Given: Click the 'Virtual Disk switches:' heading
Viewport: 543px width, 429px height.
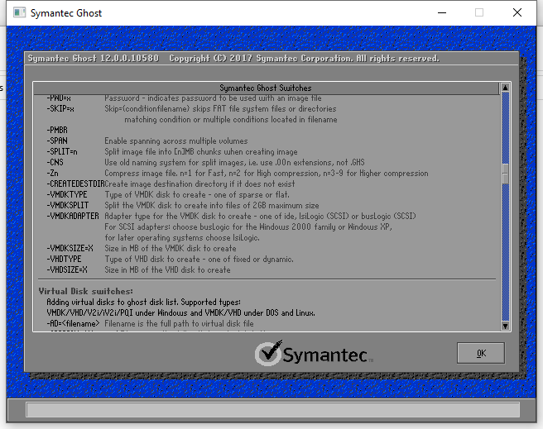Looking at the screenshot, I should [x=85, y=291].
